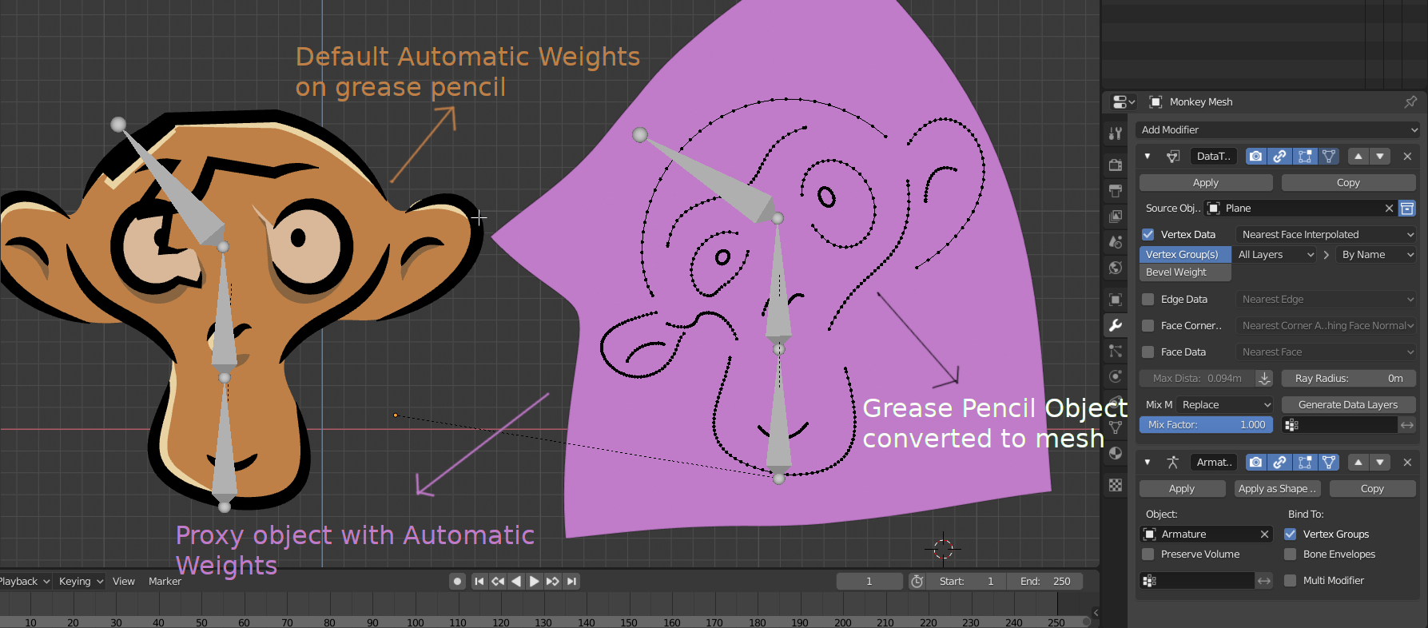This screenshot has height=628, width=1428.
Task: Open the timeline Marker menu
Action: pos(165,582)
